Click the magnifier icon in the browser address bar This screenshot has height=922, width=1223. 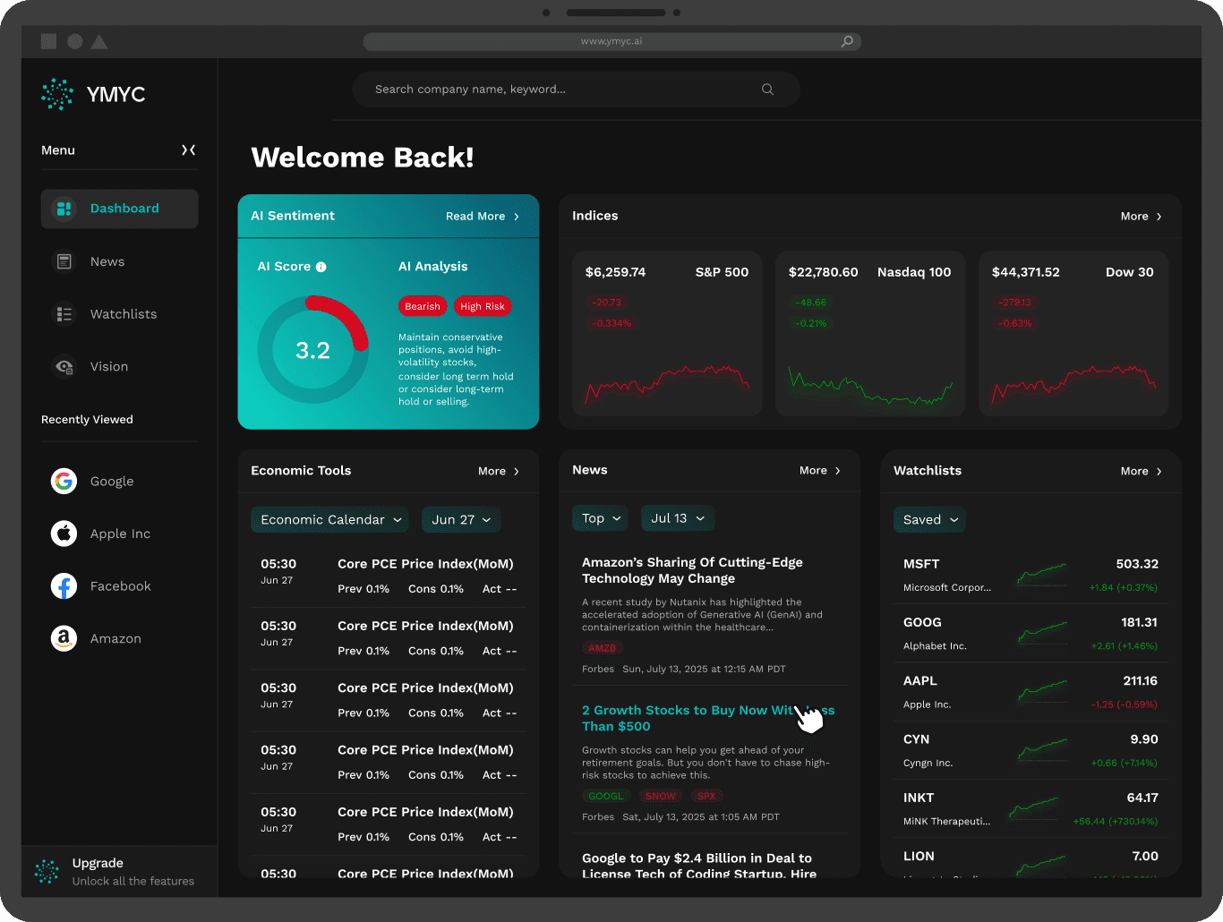847,41
